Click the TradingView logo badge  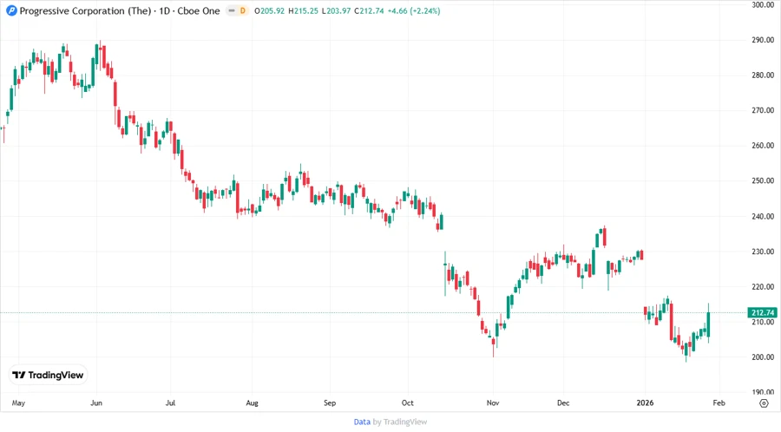coord(48,376)
